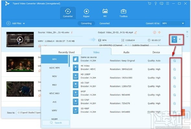The image size is (191, 129).
Task: Select MKV in the format list
Action: click(x=54, y=85)
